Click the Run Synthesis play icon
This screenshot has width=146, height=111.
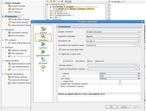[x=9, y=53]
